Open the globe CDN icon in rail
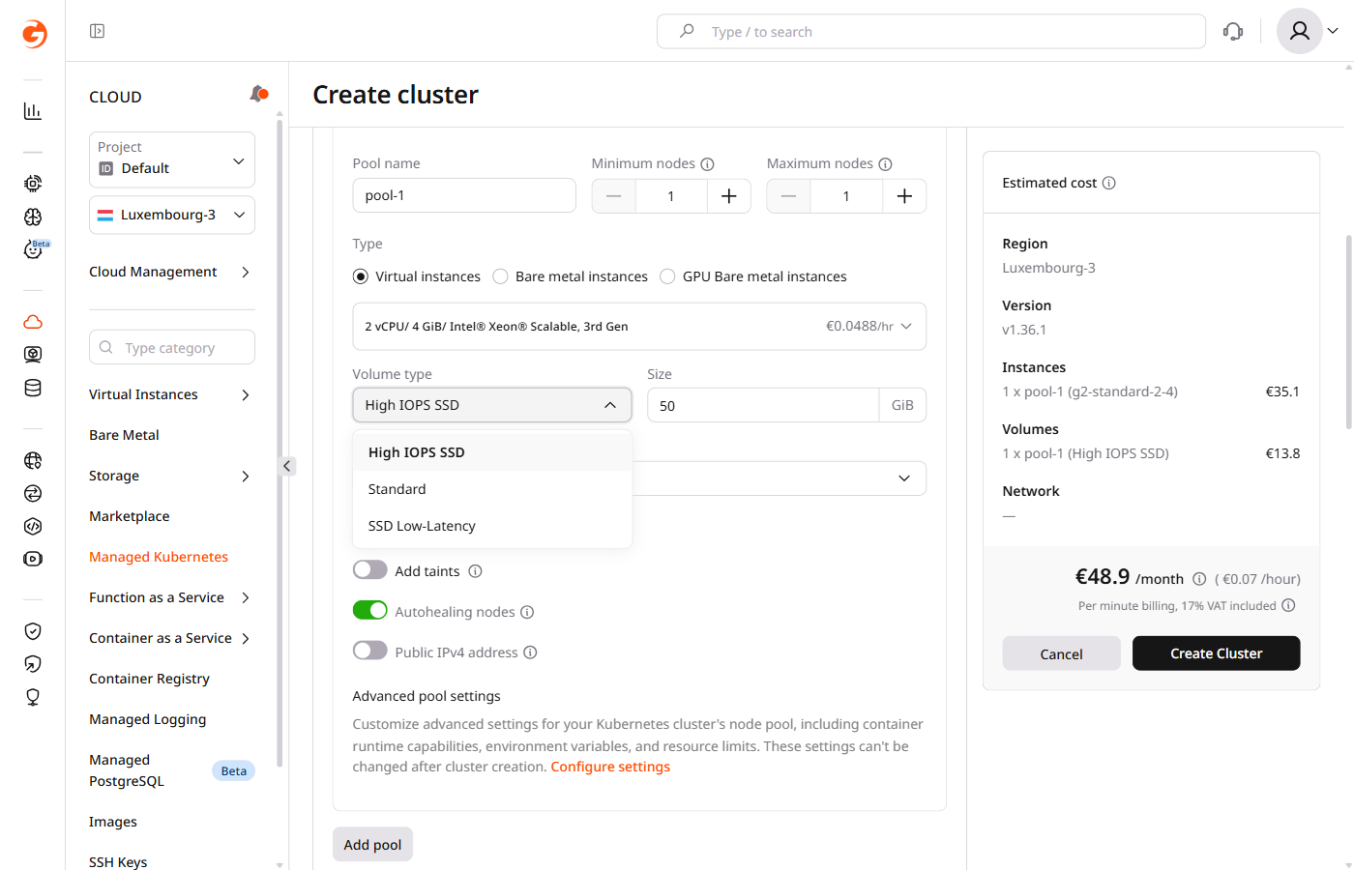 point(33,460)
